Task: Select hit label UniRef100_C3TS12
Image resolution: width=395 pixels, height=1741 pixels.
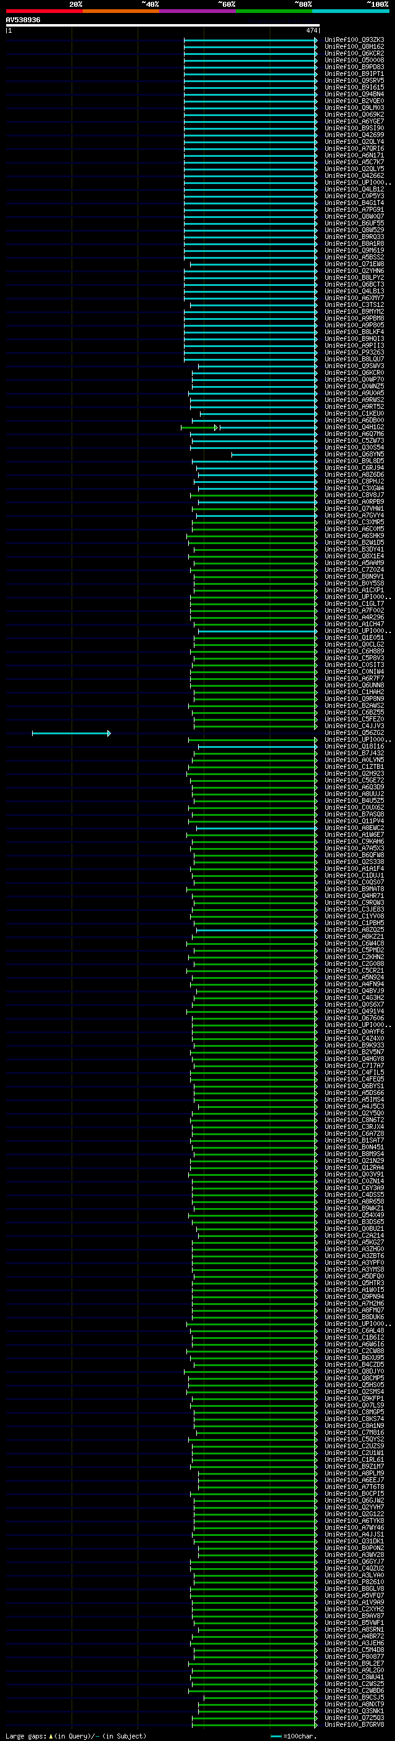Action: (354, 305)
